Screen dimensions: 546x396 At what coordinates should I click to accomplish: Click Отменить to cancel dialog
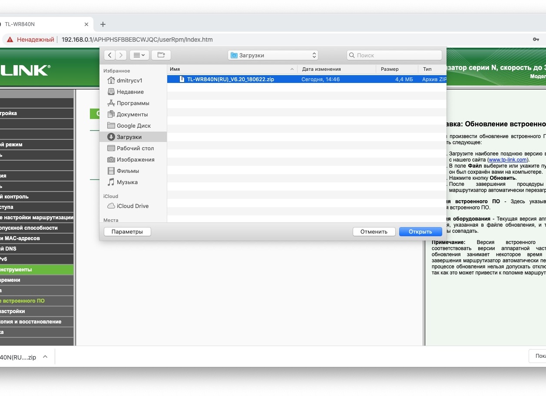374,231
